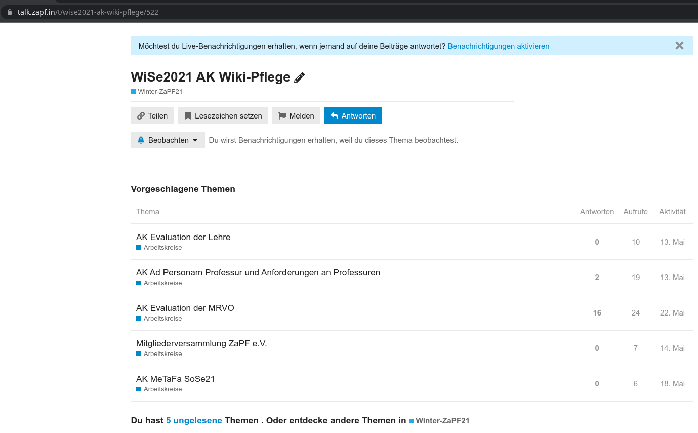Open Winter-ZaPF21 category link at bottom
Image resolution: width=698 pixels, height=433 pixels.
(x=442, y=421)
